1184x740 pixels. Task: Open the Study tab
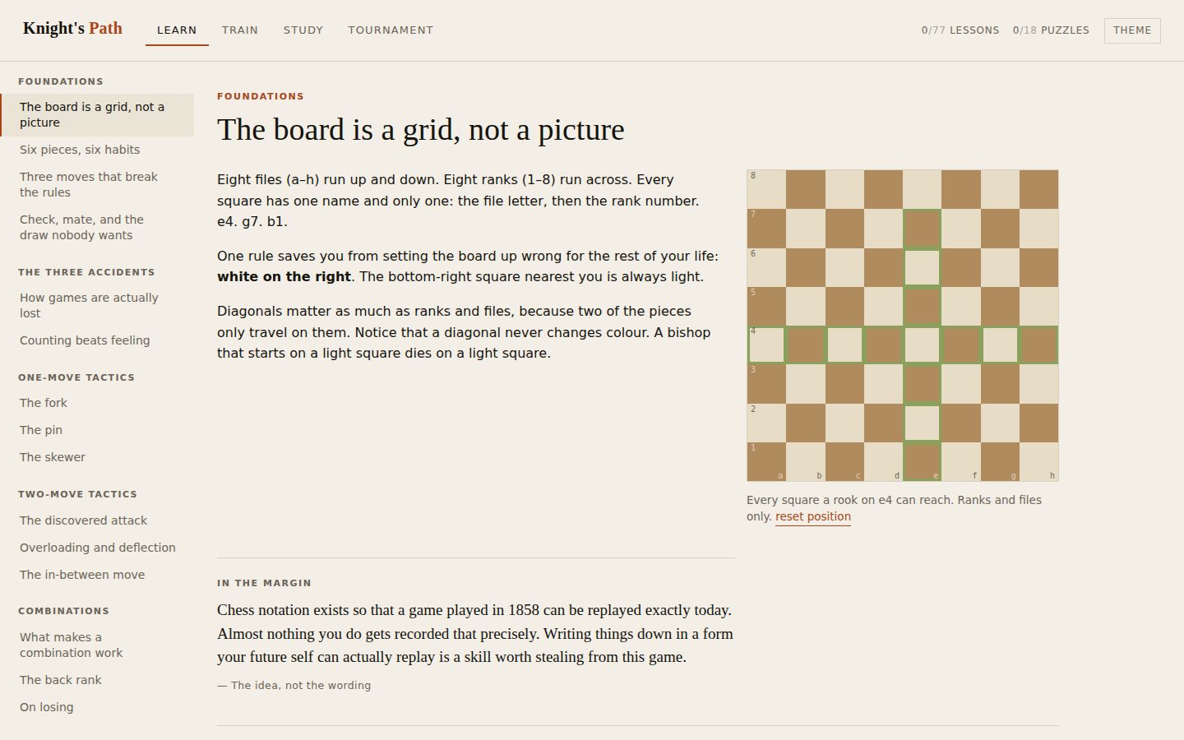coord(303,30)
